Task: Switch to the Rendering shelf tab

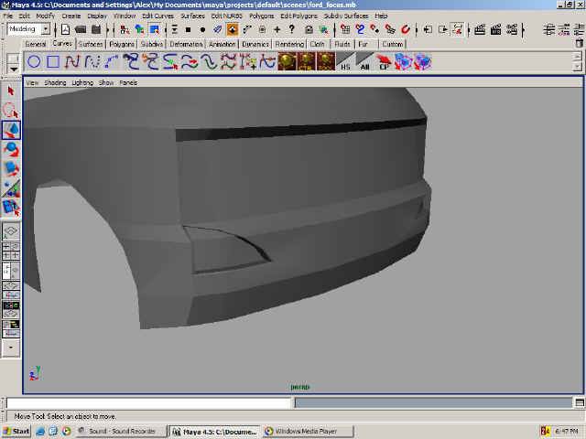Action: (x=290, y=43)
